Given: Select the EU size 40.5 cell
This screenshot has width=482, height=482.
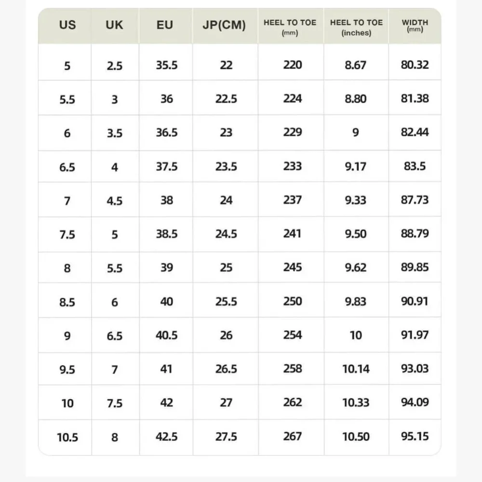Looking at the screenshot, I should [166, 335].
